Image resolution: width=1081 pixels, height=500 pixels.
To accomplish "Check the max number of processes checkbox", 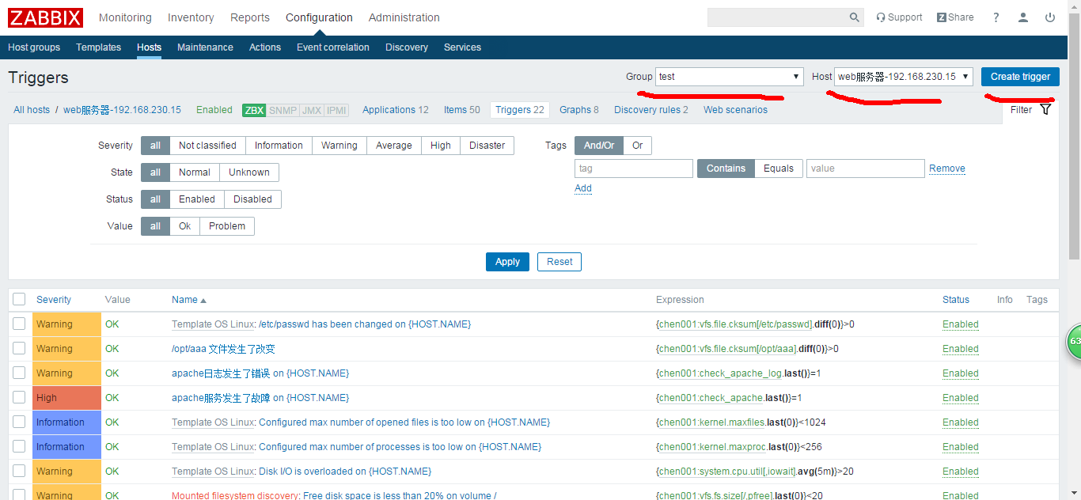I will pyautogui.click(x=19, y=446).
